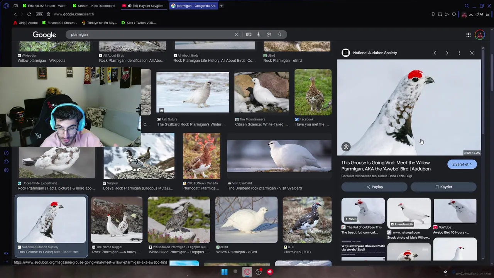The image size is (494, 278).
Task: Open 'The Kid Should See This' video thumbnail
Action: (x=363, y=210)
